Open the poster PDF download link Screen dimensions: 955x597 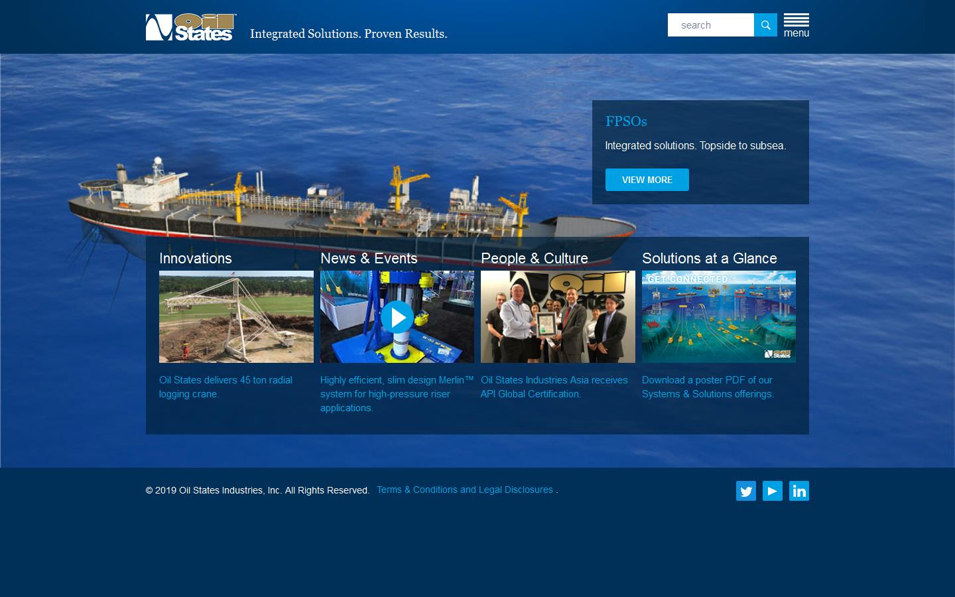click(x=708, y=387)
